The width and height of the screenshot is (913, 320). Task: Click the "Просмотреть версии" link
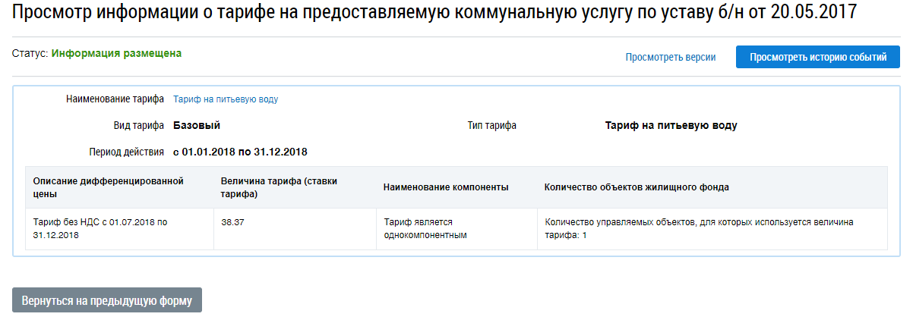click(670, 57)
